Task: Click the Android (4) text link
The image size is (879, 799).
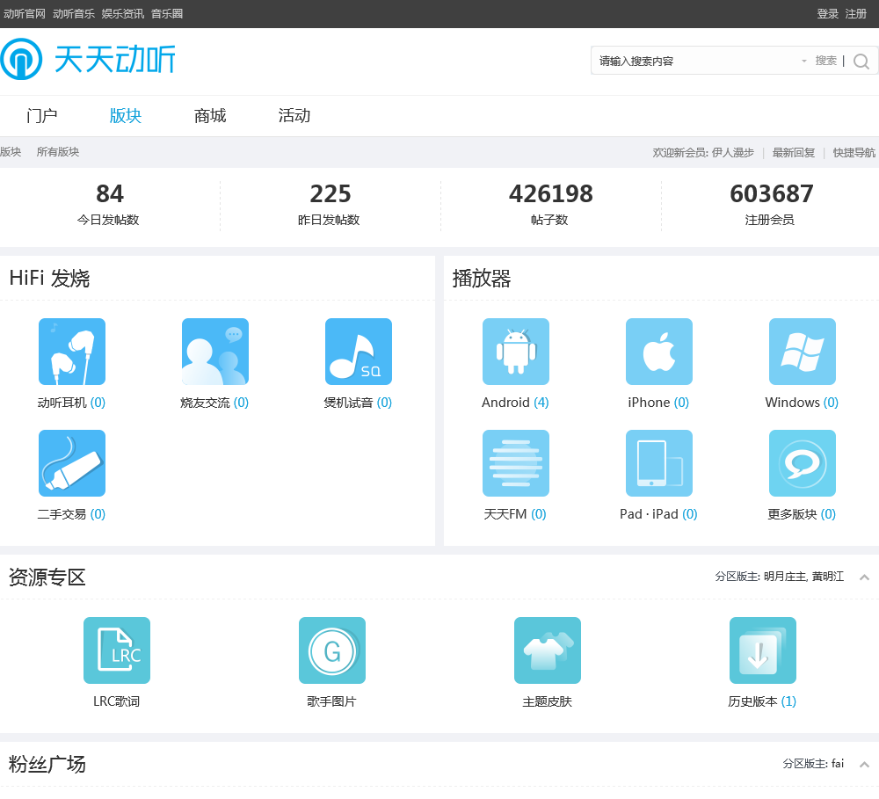Action: (515, 403)
